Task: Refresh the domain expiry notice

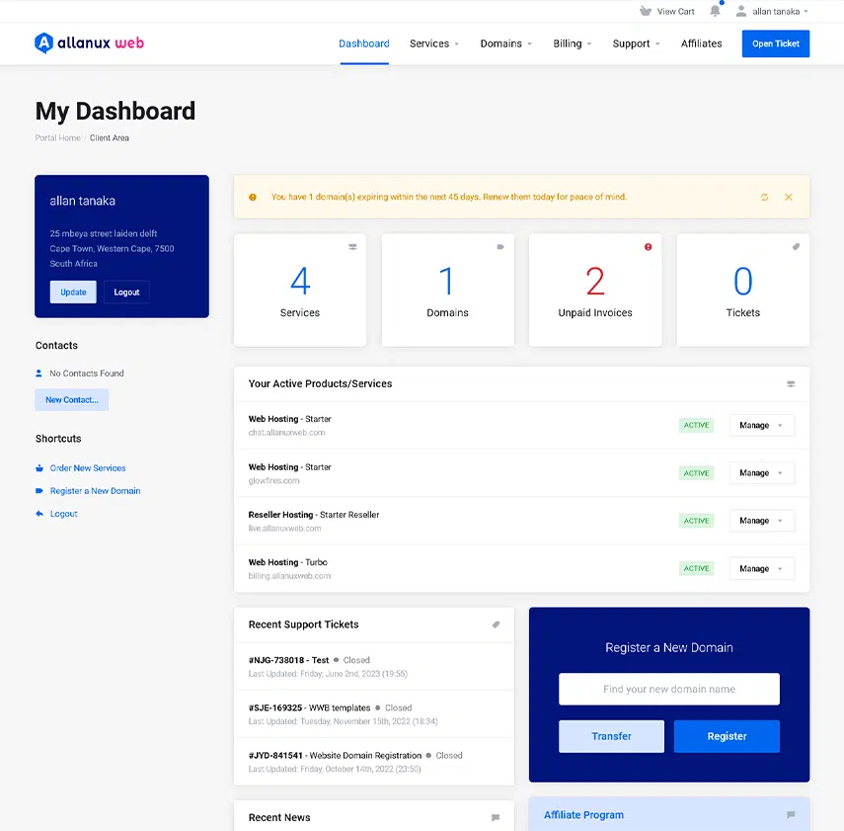Action: [x=763, y=197]
